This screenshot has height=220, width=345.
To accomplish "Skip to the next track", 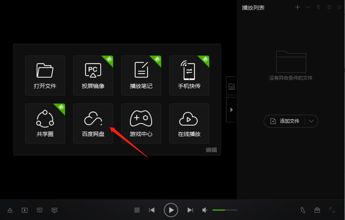I will [x=190, y=210].
